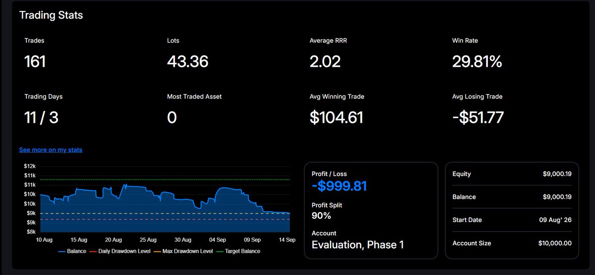Click the green target balance dotted line

(165, 180)
